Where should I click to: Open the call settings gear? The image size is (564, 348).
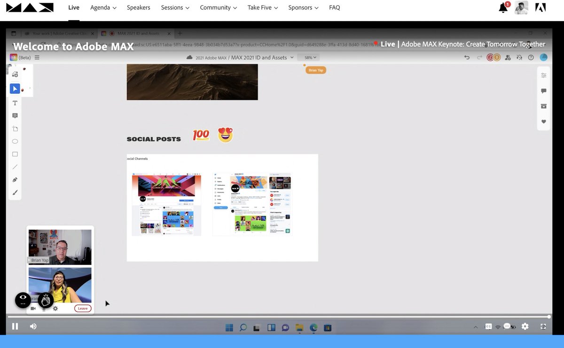tap(55, 309)
